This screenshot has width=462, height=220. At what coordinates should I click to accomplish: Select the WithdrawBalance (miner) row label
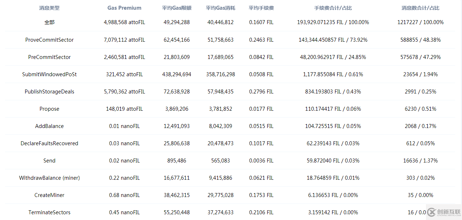[49, 178]
